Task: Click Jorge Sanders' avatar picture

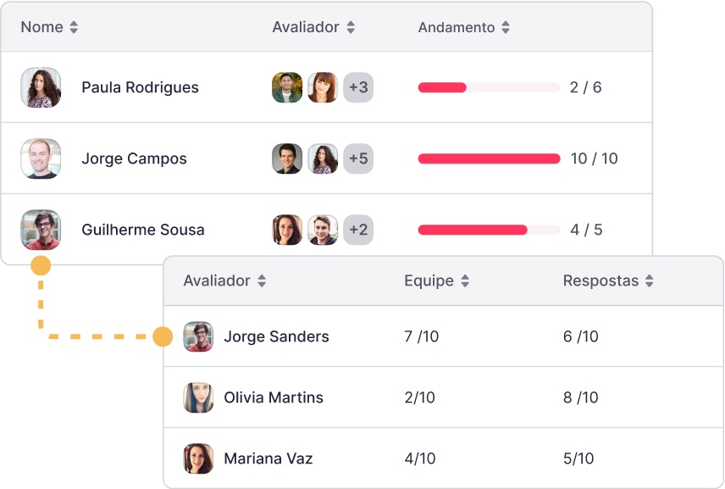Action: tap(198, 336)
